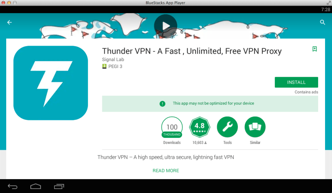View the 100 thousand downloads badge
This screenshot has height=193, width=332.
click(x=172, y=127)
